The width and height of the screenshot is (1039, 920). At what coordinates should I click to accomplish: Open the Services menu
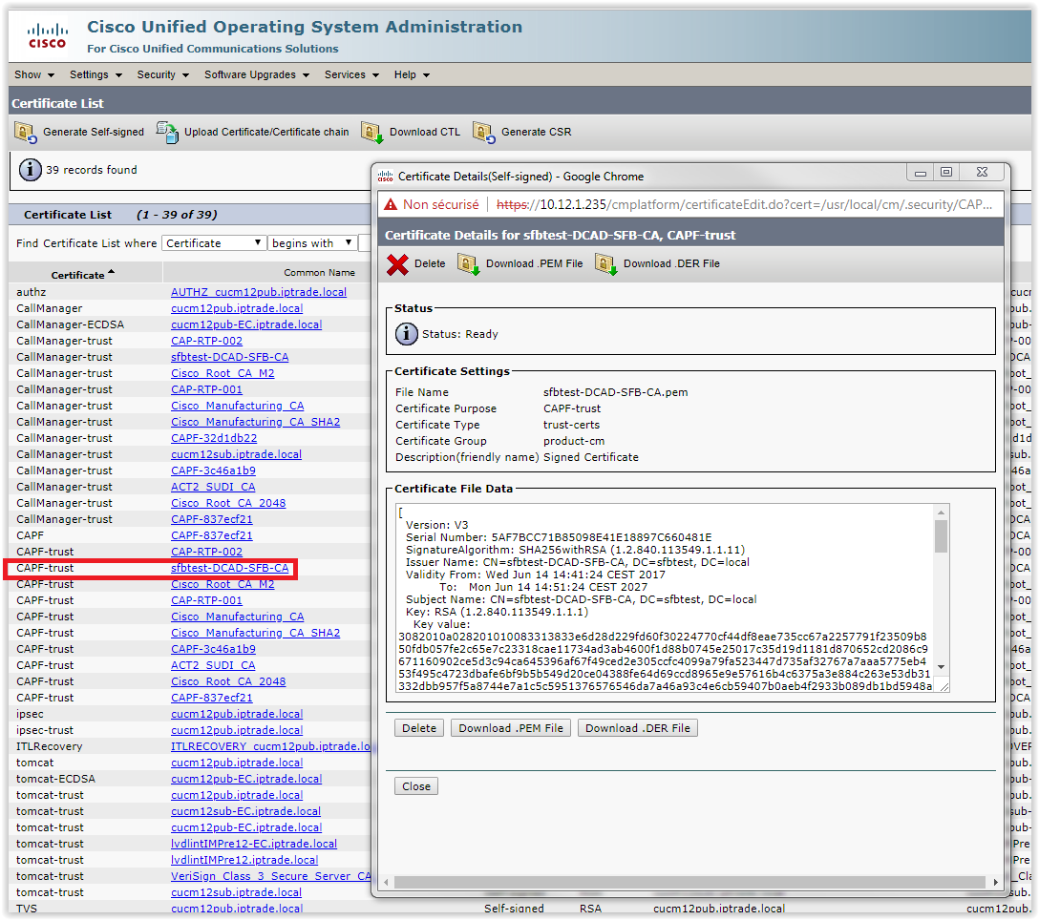351,74
